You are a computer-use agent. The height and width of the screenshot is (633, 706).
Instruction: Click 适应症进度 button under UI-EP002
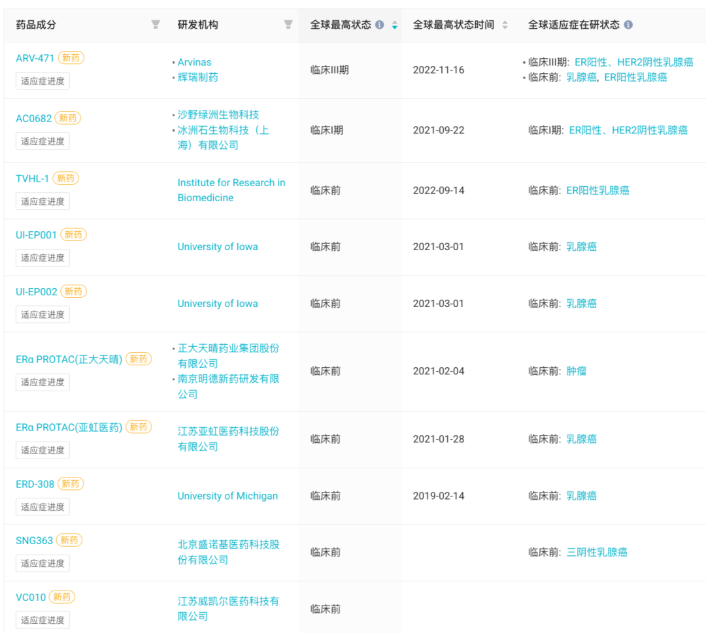point(42,314)
